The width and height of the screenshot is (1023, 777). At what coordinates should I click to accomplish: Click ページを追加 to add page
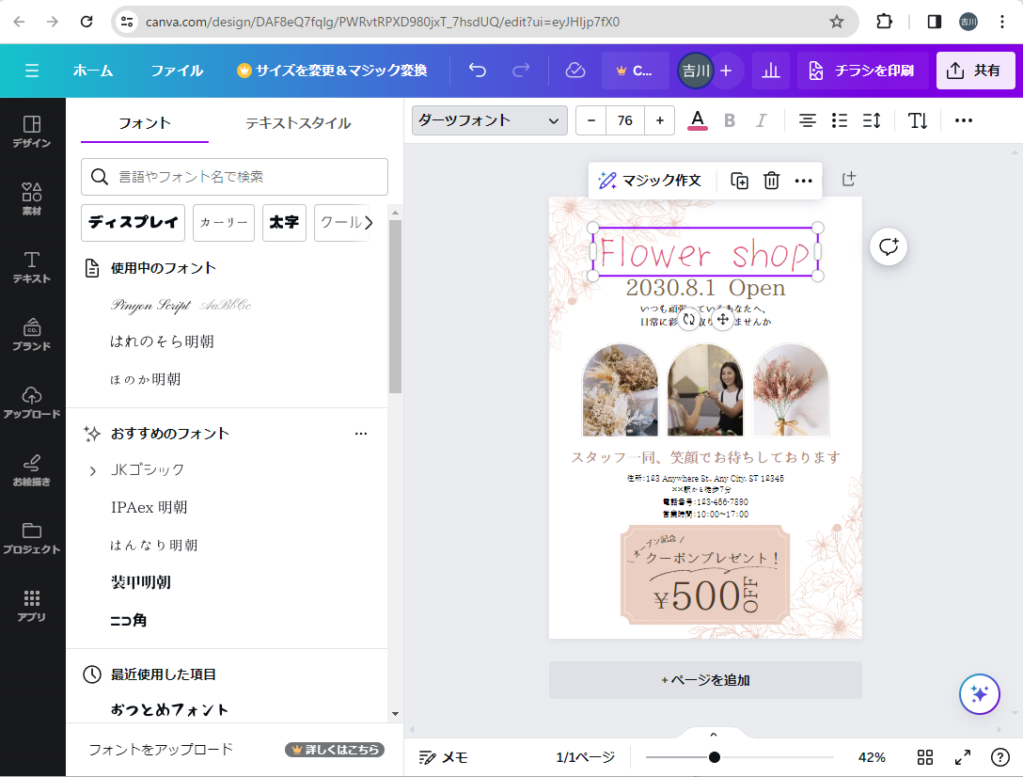[x=705, y=680]
